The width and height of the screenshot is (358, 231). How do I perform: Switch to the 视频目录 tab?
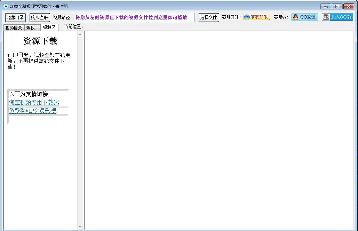14,28
